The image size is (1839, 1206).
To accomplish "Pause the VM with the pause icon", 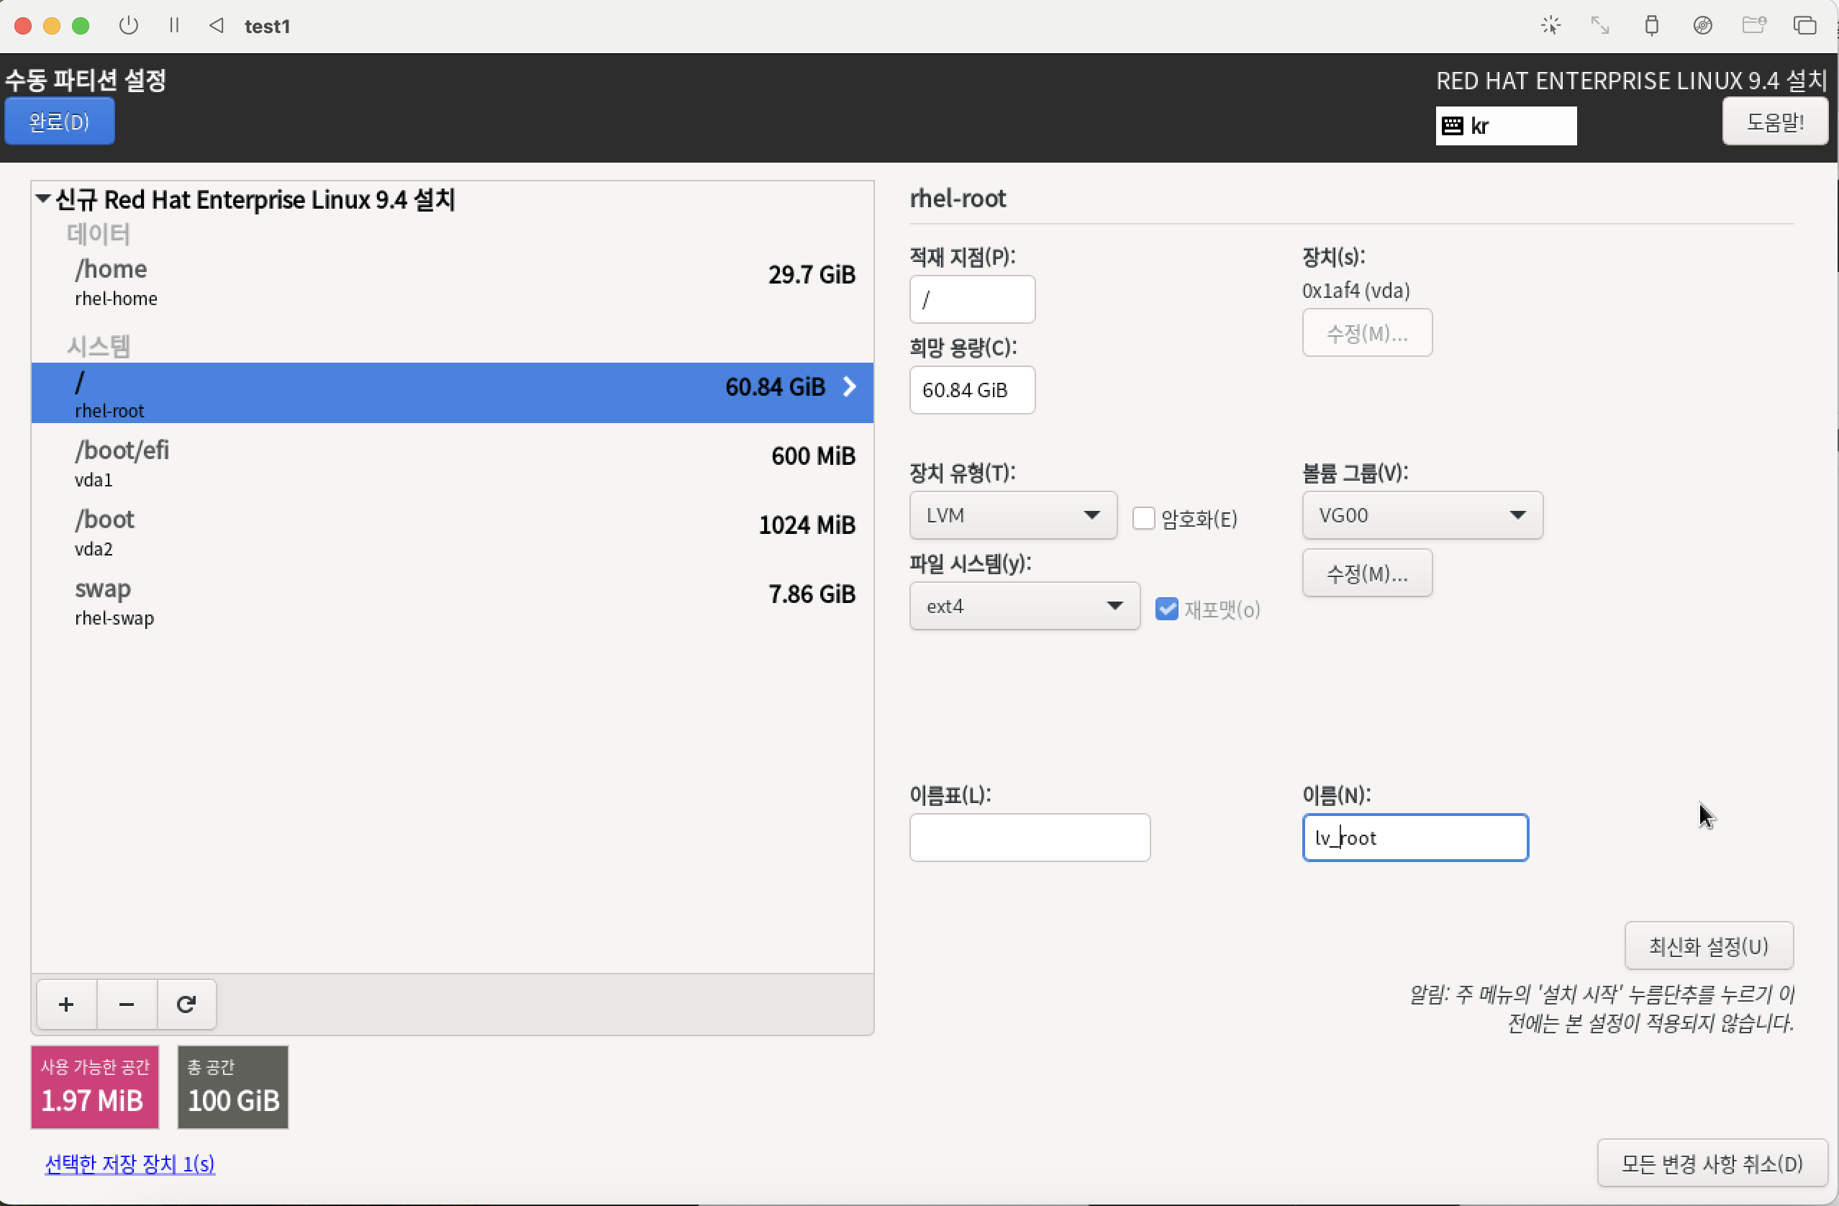I will coord(174,25).
